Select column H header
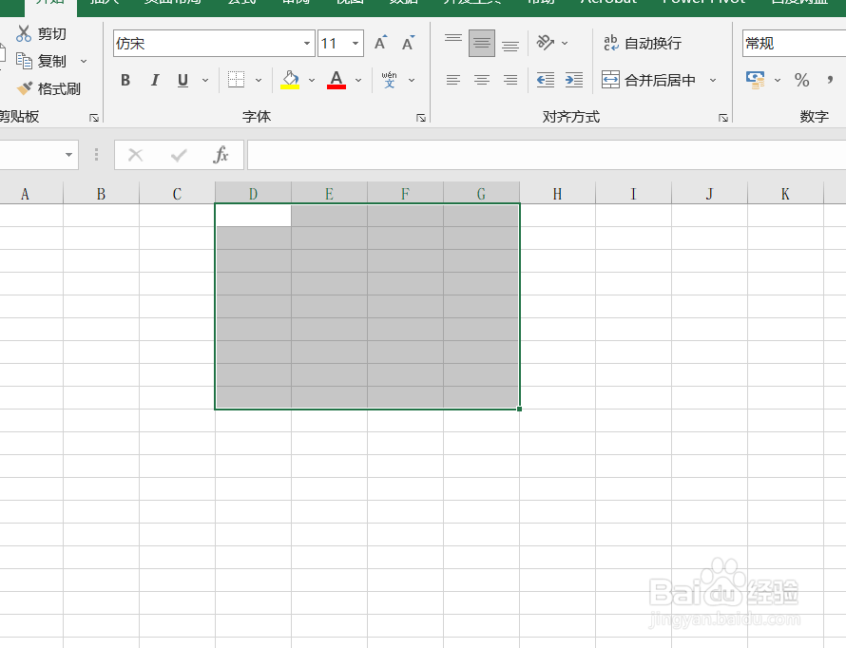 (557, 194)
